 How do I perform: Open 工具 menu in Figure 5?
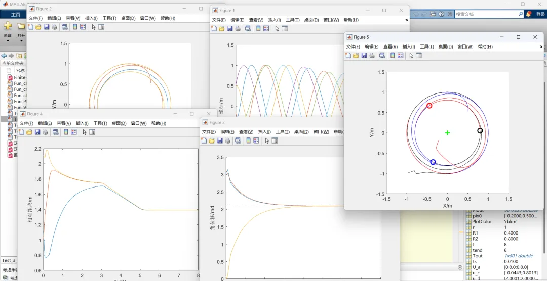pyautogui.click(x=426, y=46)
